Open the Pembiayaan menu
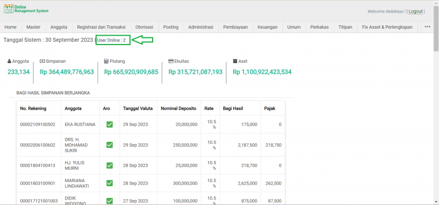This screenshot has width=439, height=205. tap(235, 27)
